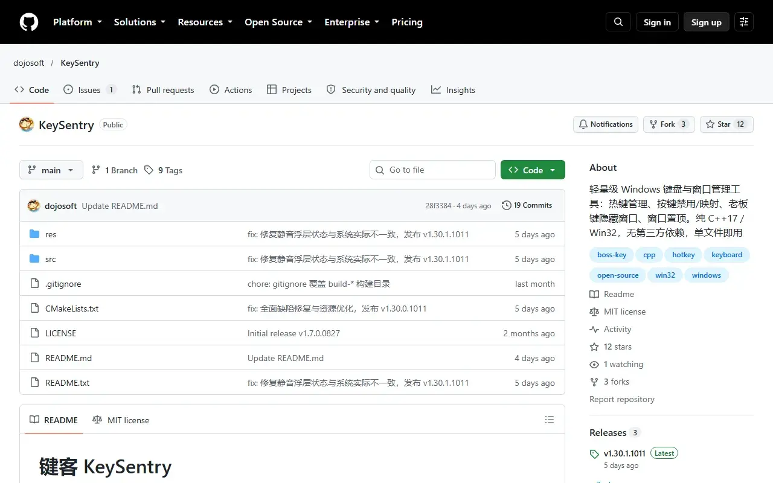Click the commit author avatar in the file list header
773x483 pixels.
(x=34, y=206)
